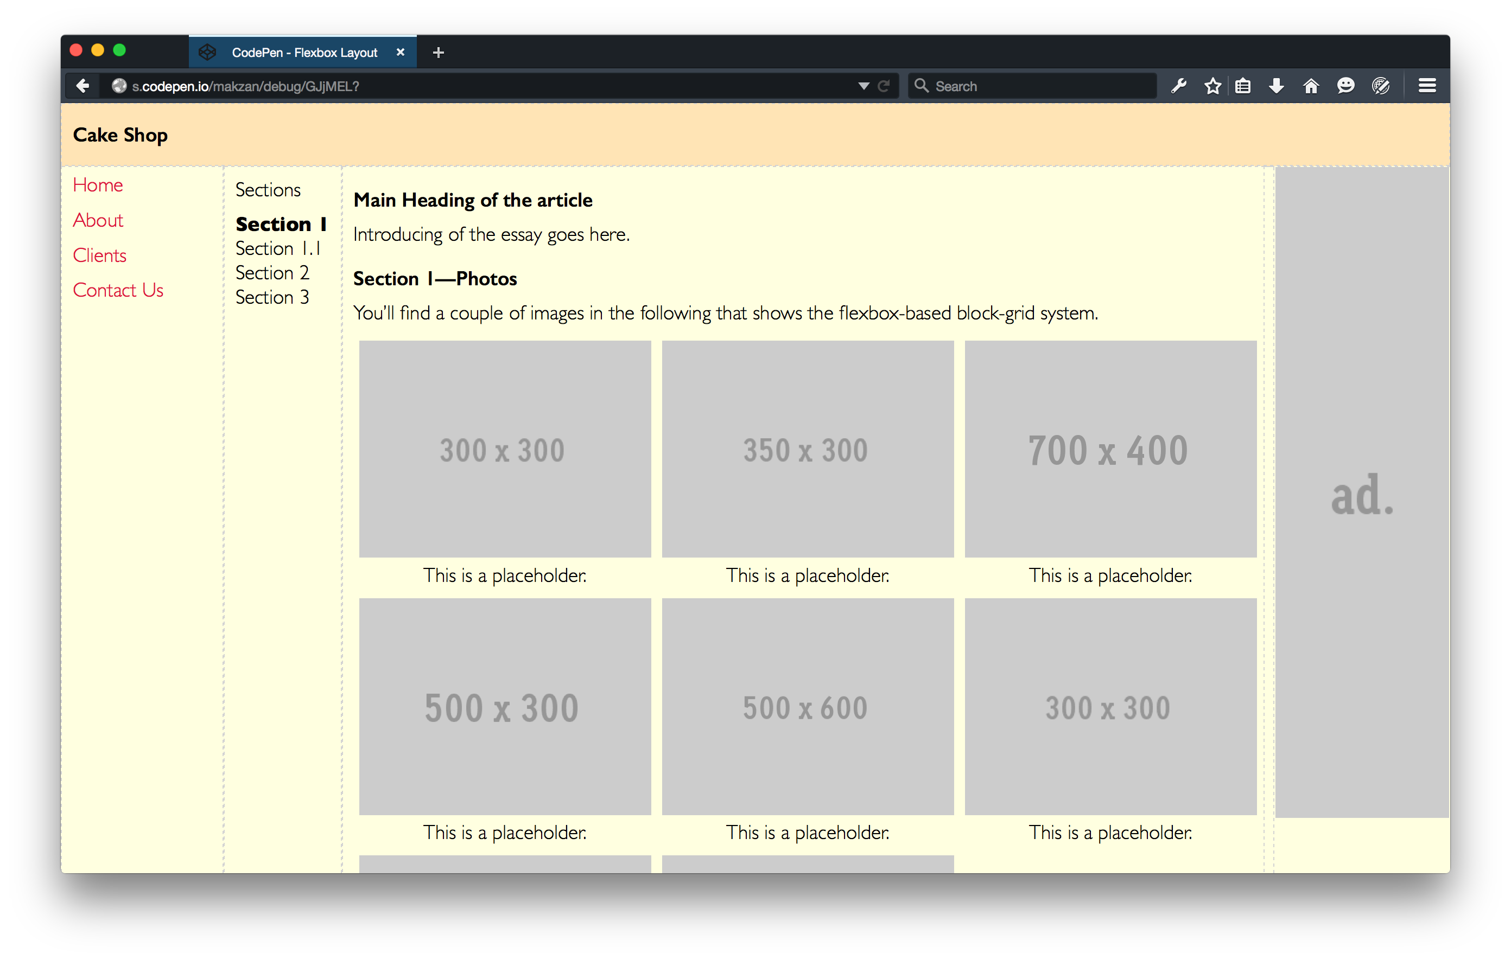Reload the page with refresh icon
1511x960 pixels.
pyautogui.click(x=884, y=86)
